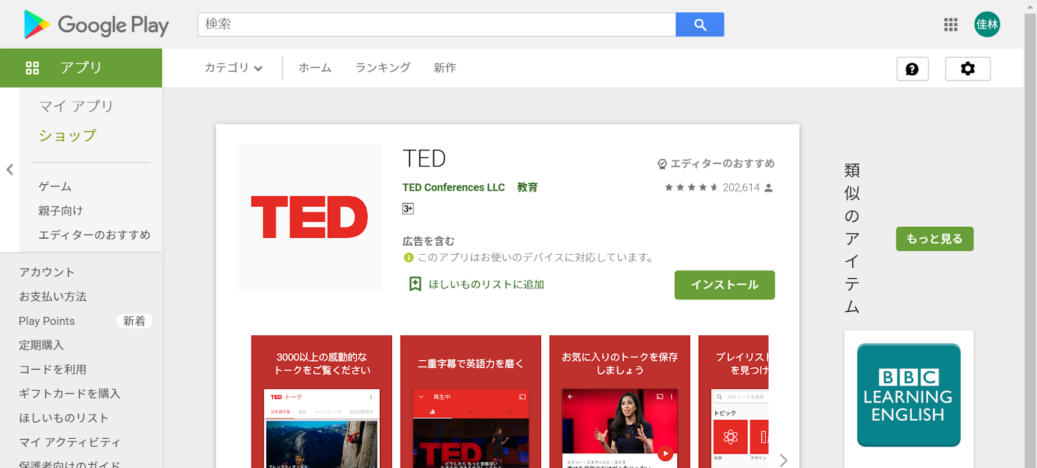Screen dimensions: 1037x468
Task: Click in the 検索 search field
Action: point(437,25)
